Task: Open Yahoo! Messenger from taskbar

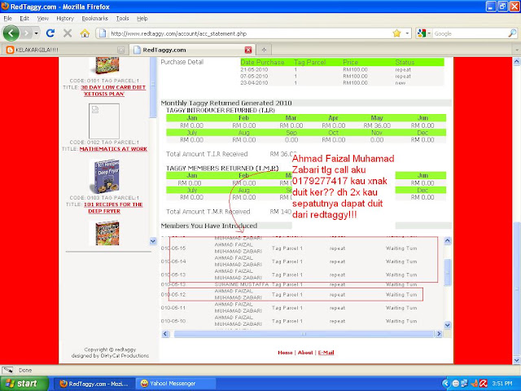Action: (x=176, y=384)
